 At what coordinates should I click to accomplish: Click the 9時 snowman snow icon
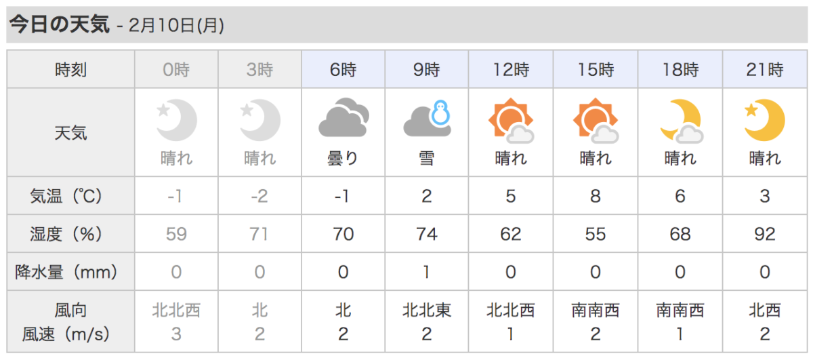(428, 119)
